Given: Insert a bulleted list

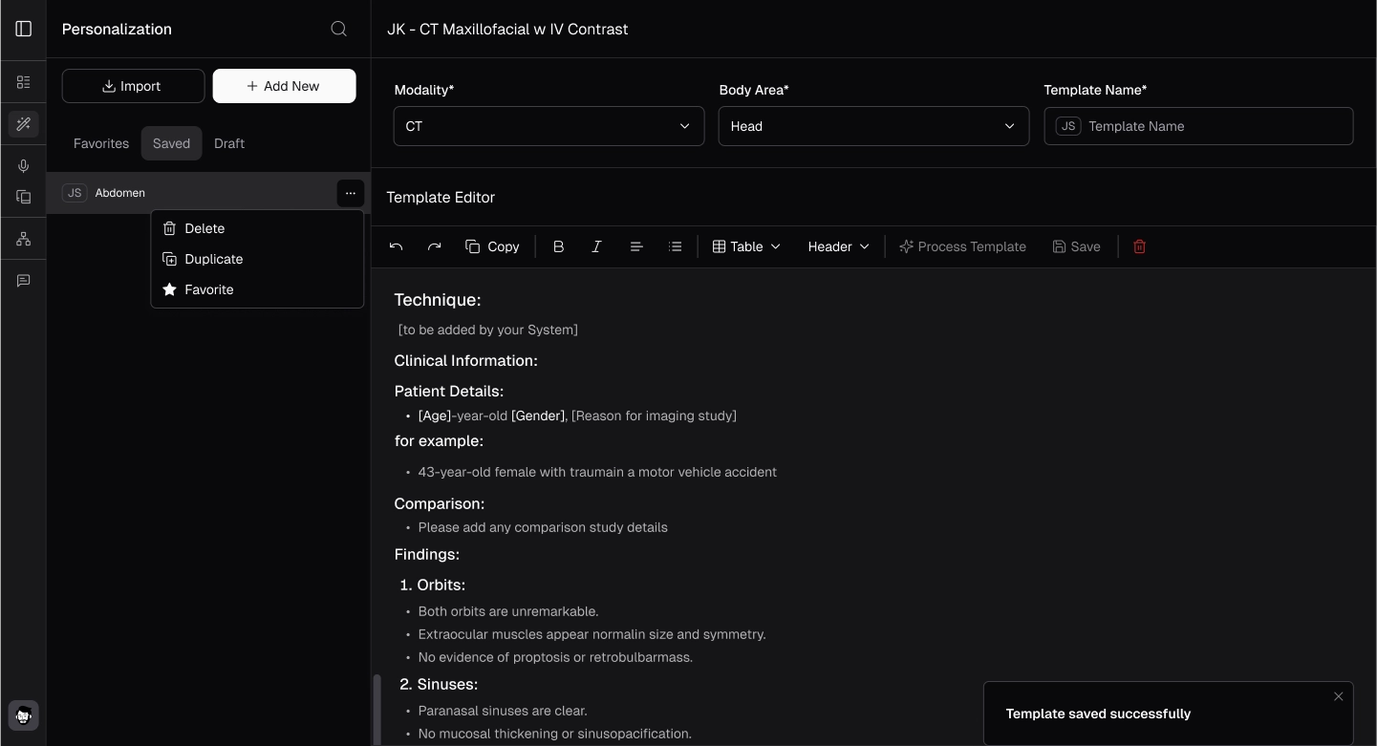Looking at the screenshot, I should pyautogui.click(x=676, y=246).
